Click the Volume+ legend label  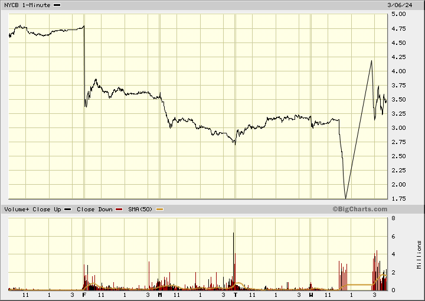pyautogui.click(x=17, y=210)
